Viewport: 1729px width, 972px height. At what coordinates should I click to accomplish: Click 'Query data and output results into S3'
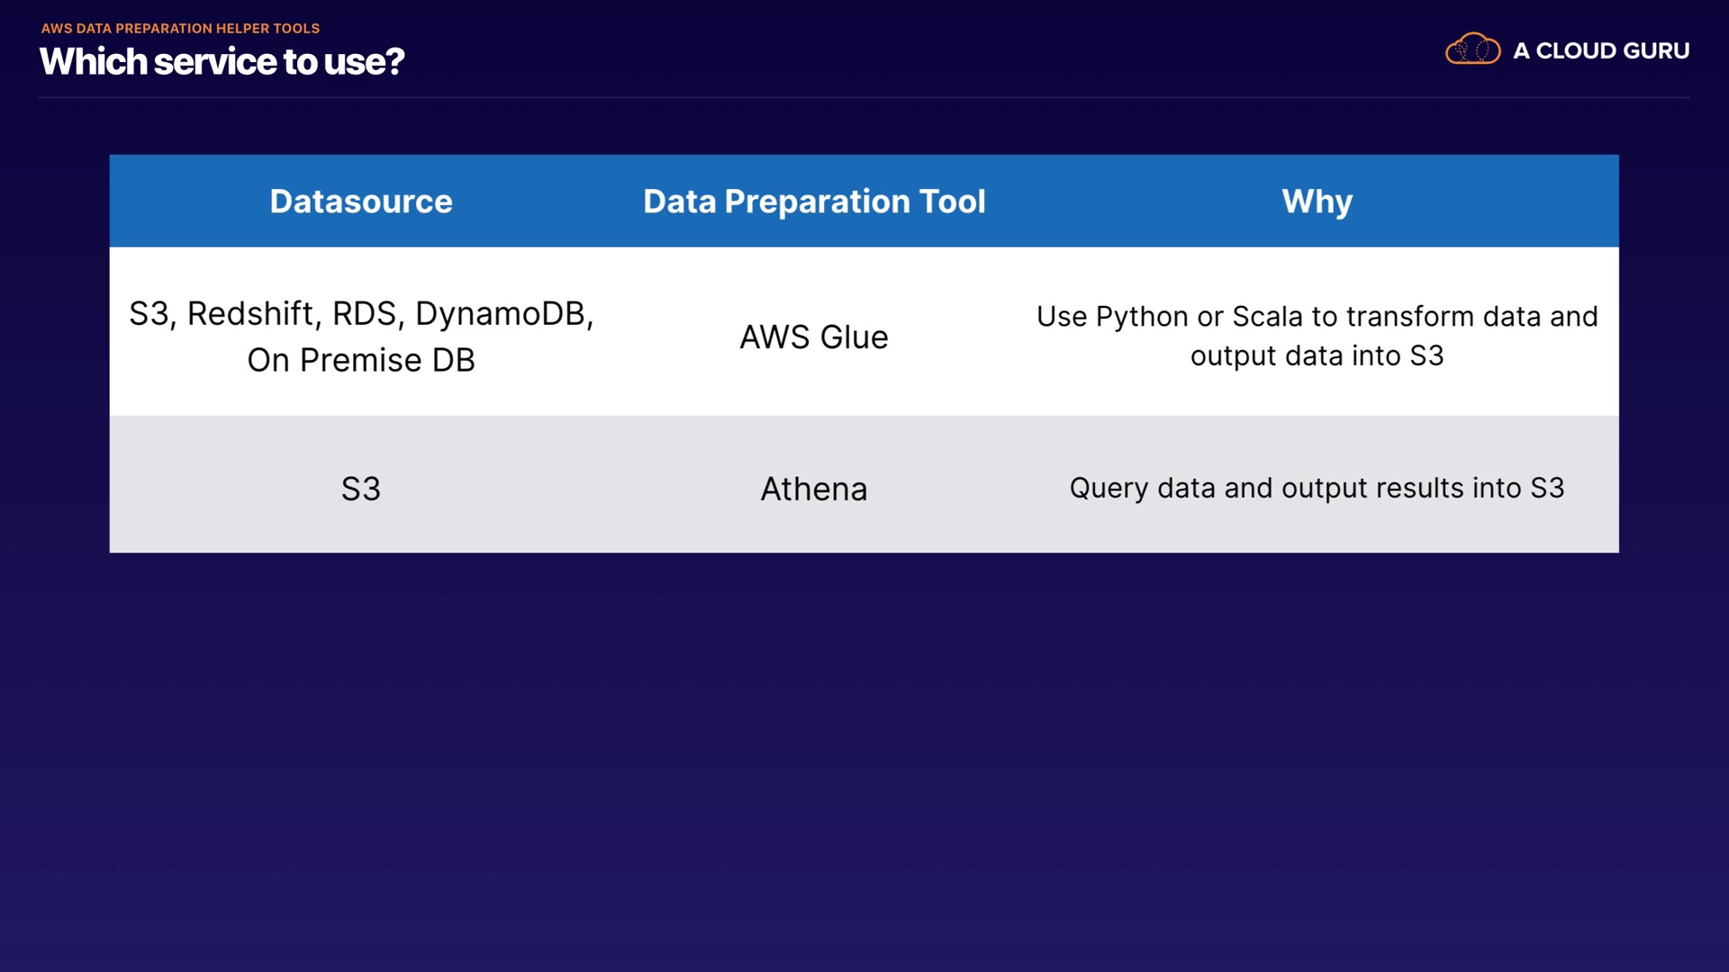tap(1317, 488)
